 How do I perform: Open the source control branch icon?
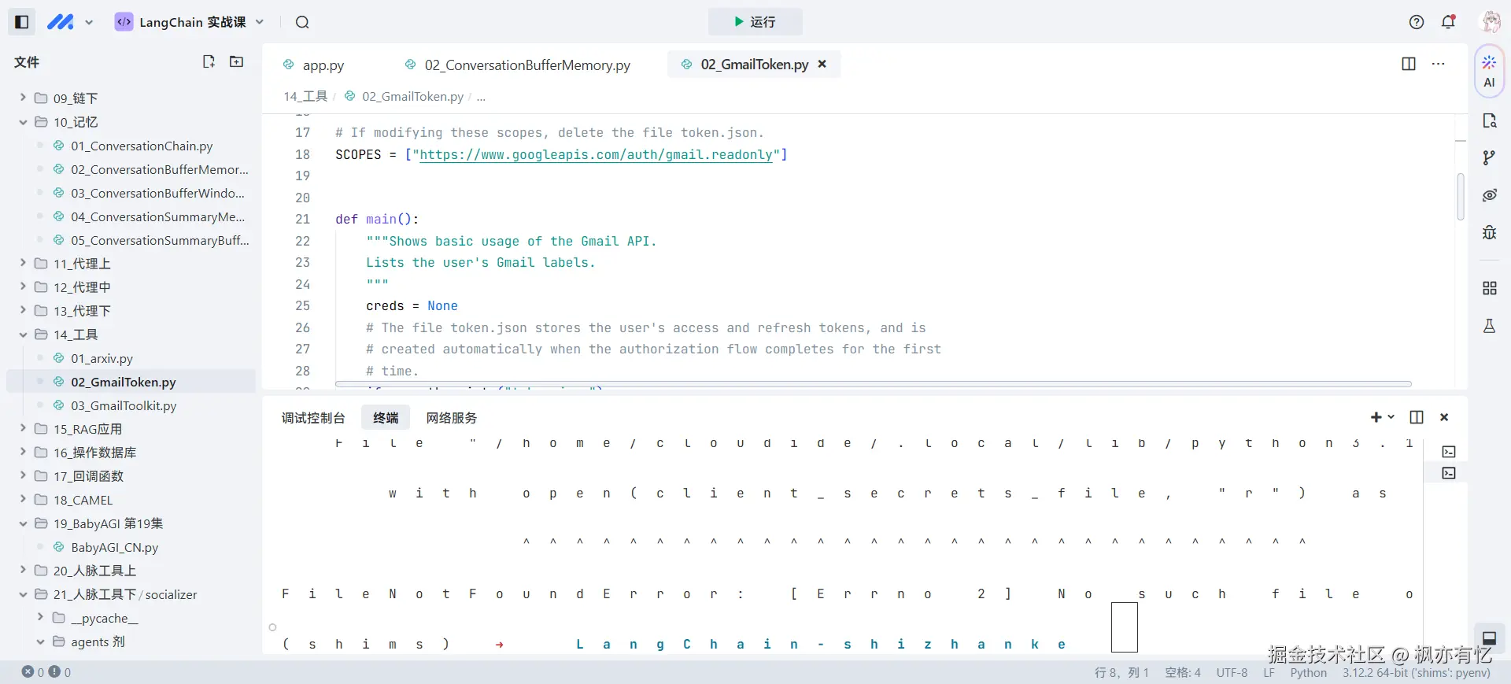pyautogui.click(x=1489, y=157)
